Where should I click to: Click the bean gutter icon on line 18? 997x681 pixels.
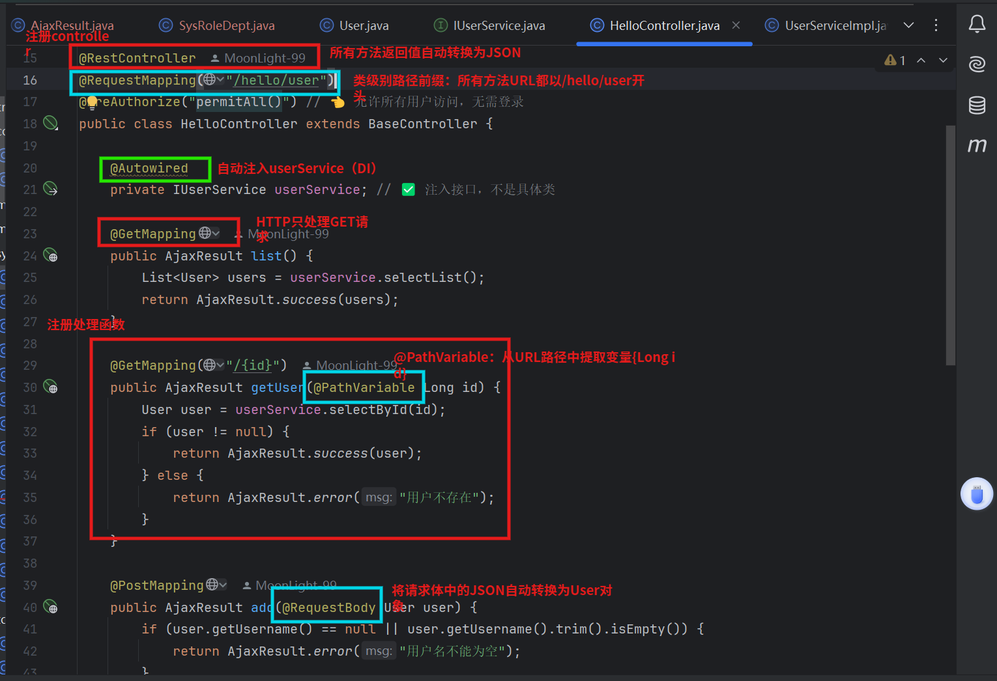[50, 123]
